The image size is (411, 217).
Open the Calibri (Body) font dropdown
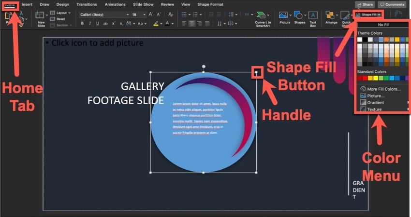click(103, 14)
